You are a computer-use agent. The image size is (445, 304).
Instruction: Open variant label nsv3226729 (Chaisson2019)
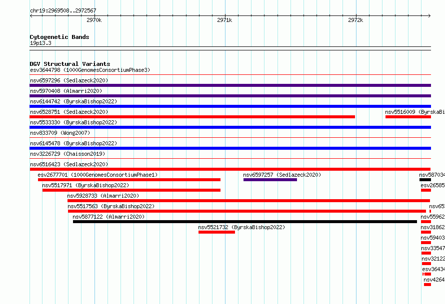67,154
